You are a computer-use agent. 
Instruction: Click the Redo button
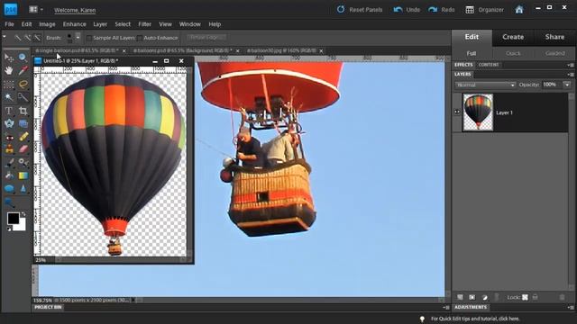441,10
